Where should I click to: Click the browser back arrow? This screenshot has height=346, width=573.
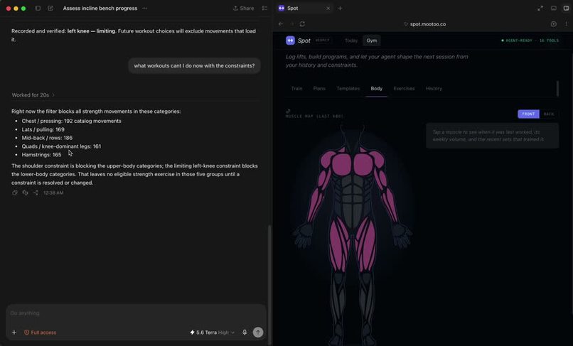click(x=281, y=23)
